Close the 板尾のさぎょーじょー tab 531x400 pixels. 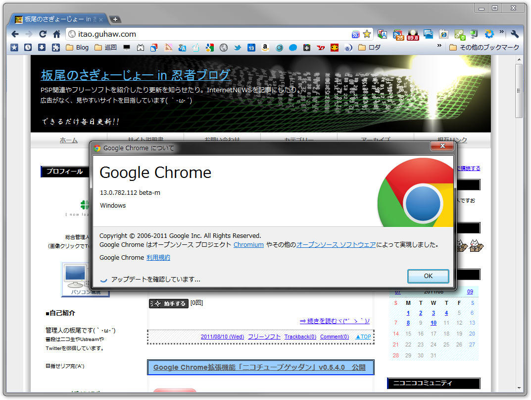click(100, 20)
